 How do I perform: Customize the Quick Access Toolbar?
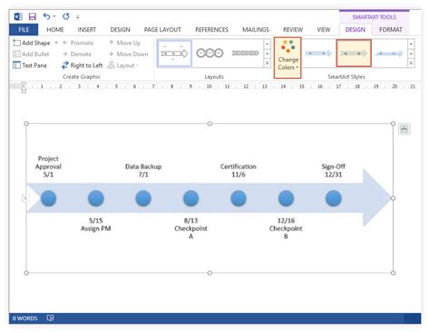click(x=78, y=17)
